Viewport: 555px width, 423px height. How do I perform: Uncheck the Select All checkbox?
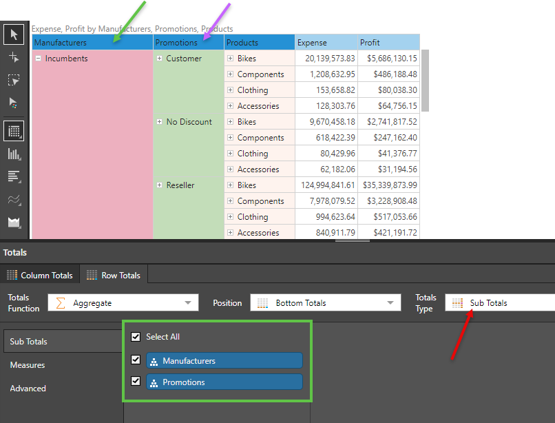click(136, 337)
